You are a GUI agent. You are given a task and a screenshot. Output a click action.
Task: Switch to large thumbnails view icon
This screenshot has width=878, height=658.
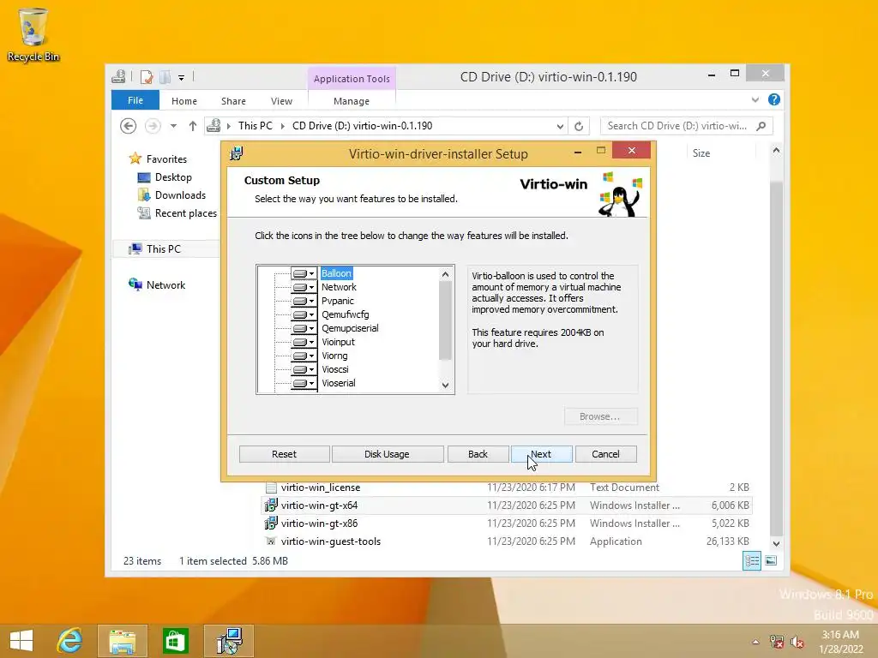click(x=771, y=560)
